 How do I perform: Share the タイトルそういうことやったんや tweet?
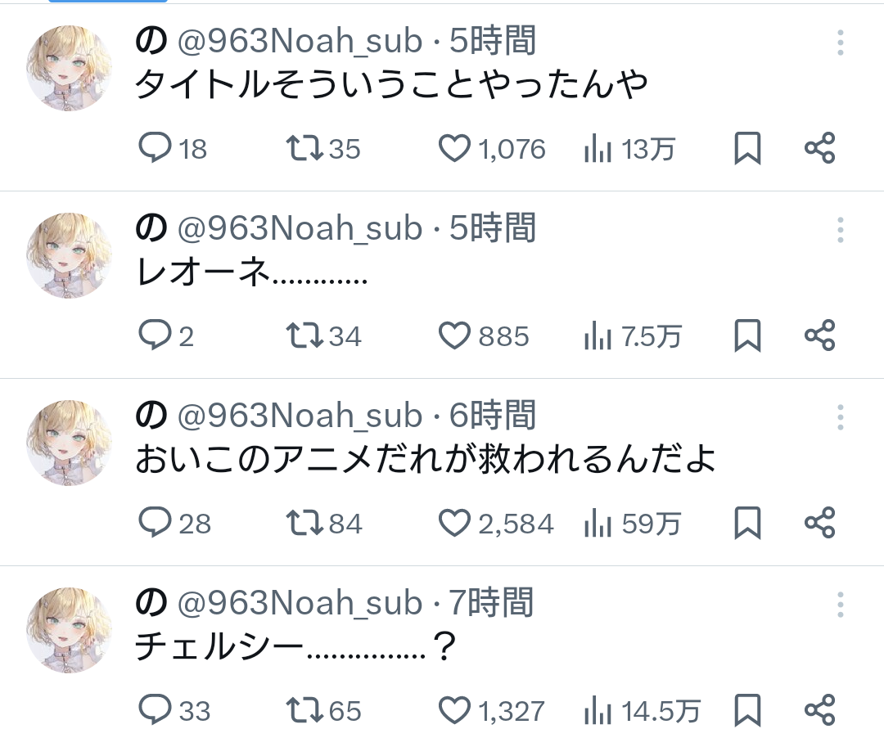coord(819,148)
